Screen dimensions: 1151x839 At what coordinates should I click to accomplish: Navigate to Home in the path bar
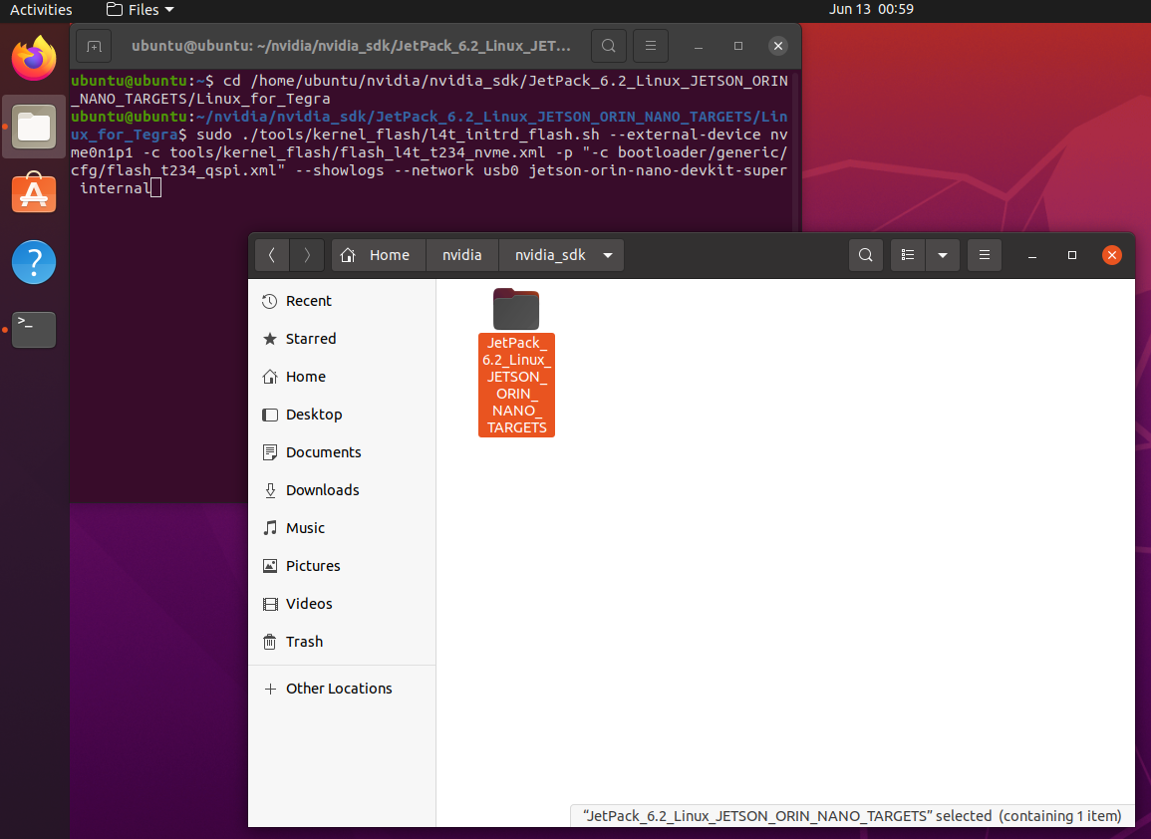point(379,255)
